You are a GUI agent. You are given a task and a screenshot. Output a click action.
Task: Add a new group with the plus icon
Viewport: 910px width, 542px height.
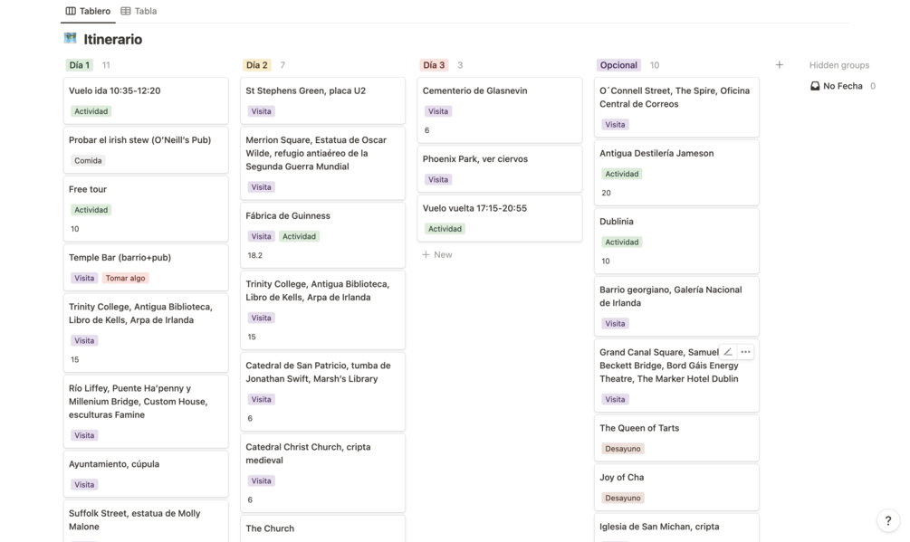point(779,65)
